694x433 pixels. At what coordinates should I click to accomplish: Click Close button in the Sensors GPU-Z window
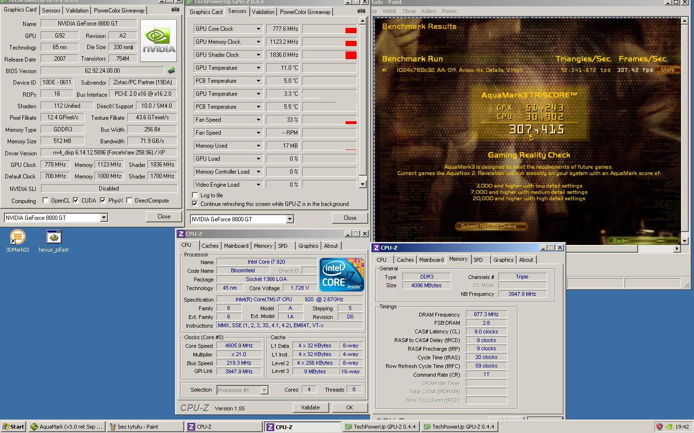coord(350,218)
